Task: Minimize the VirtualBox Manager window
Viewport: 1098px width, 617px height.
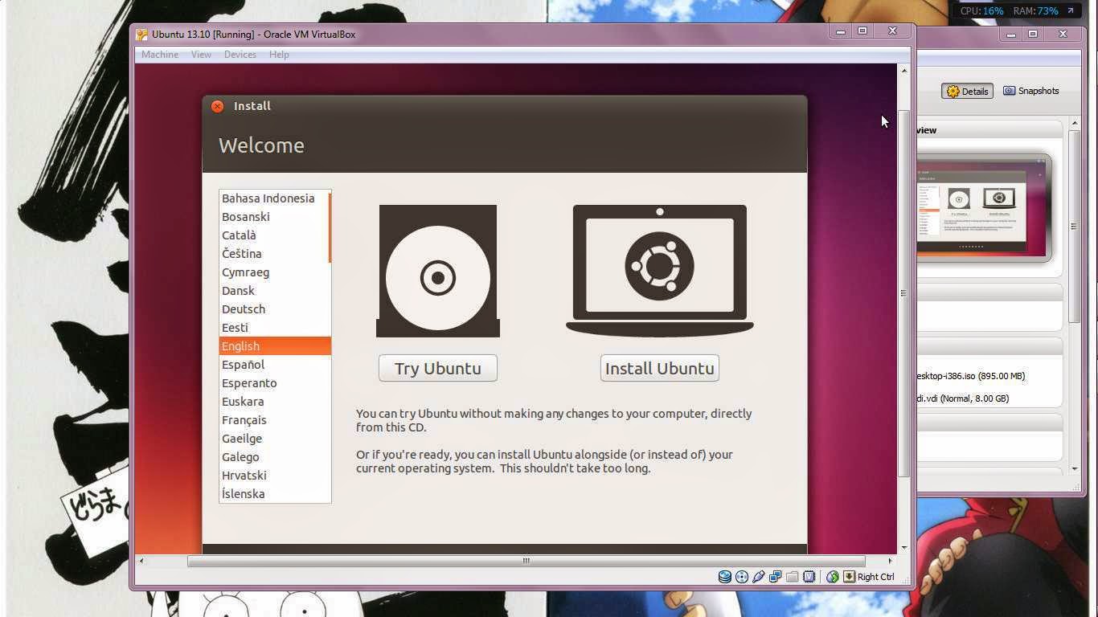Action: click(x=1011, y=35)
